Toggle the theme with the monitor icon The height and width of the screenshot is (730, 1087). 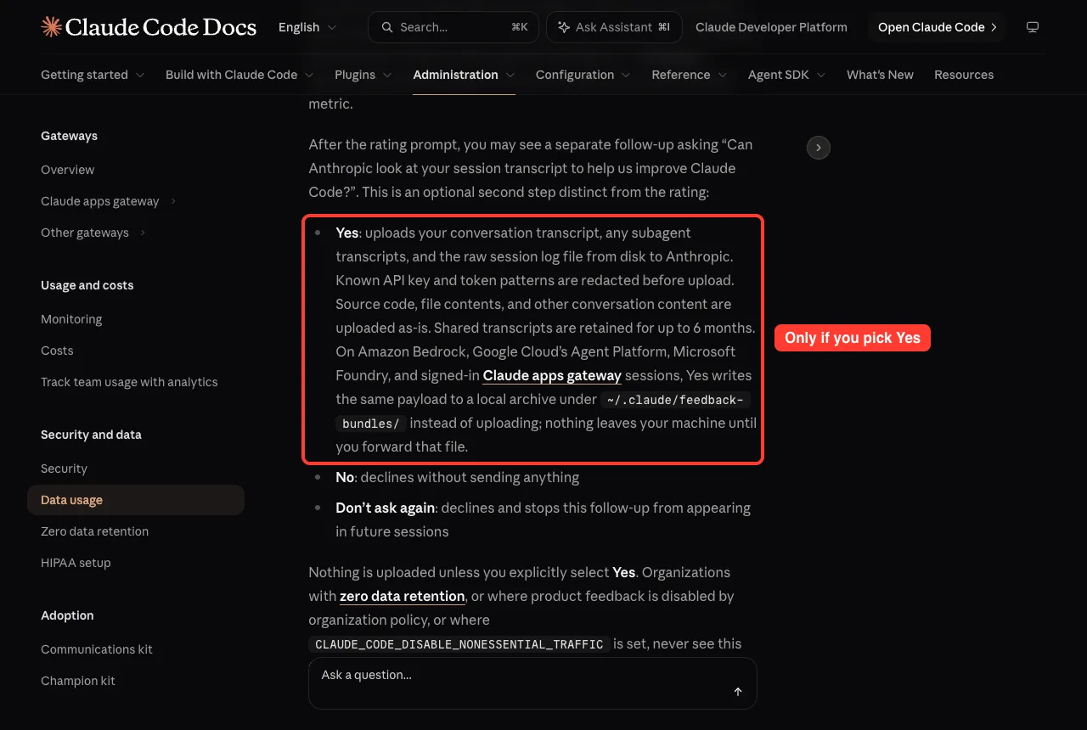click(1033, 27)
